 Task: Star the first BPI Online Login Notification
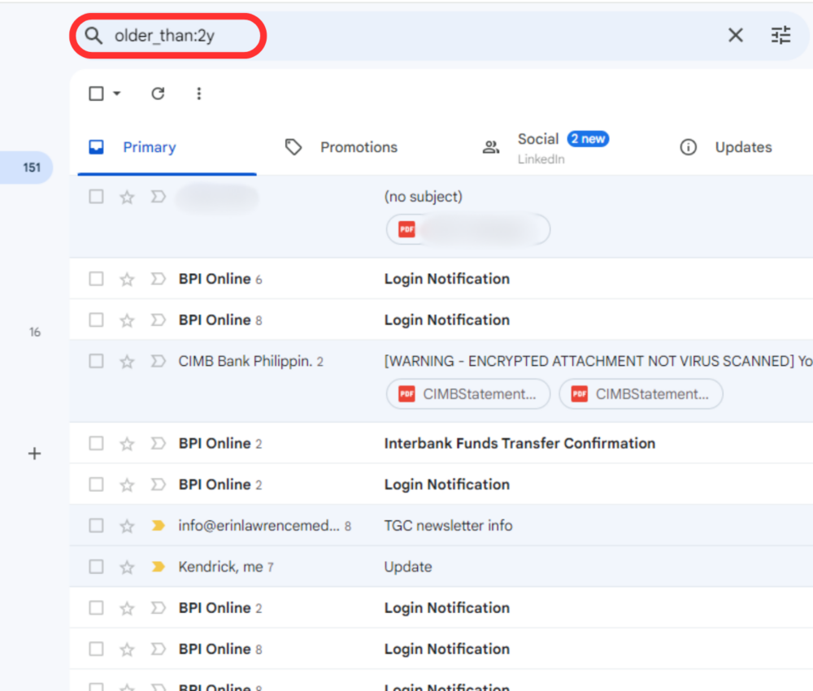[x=127, y=279]
